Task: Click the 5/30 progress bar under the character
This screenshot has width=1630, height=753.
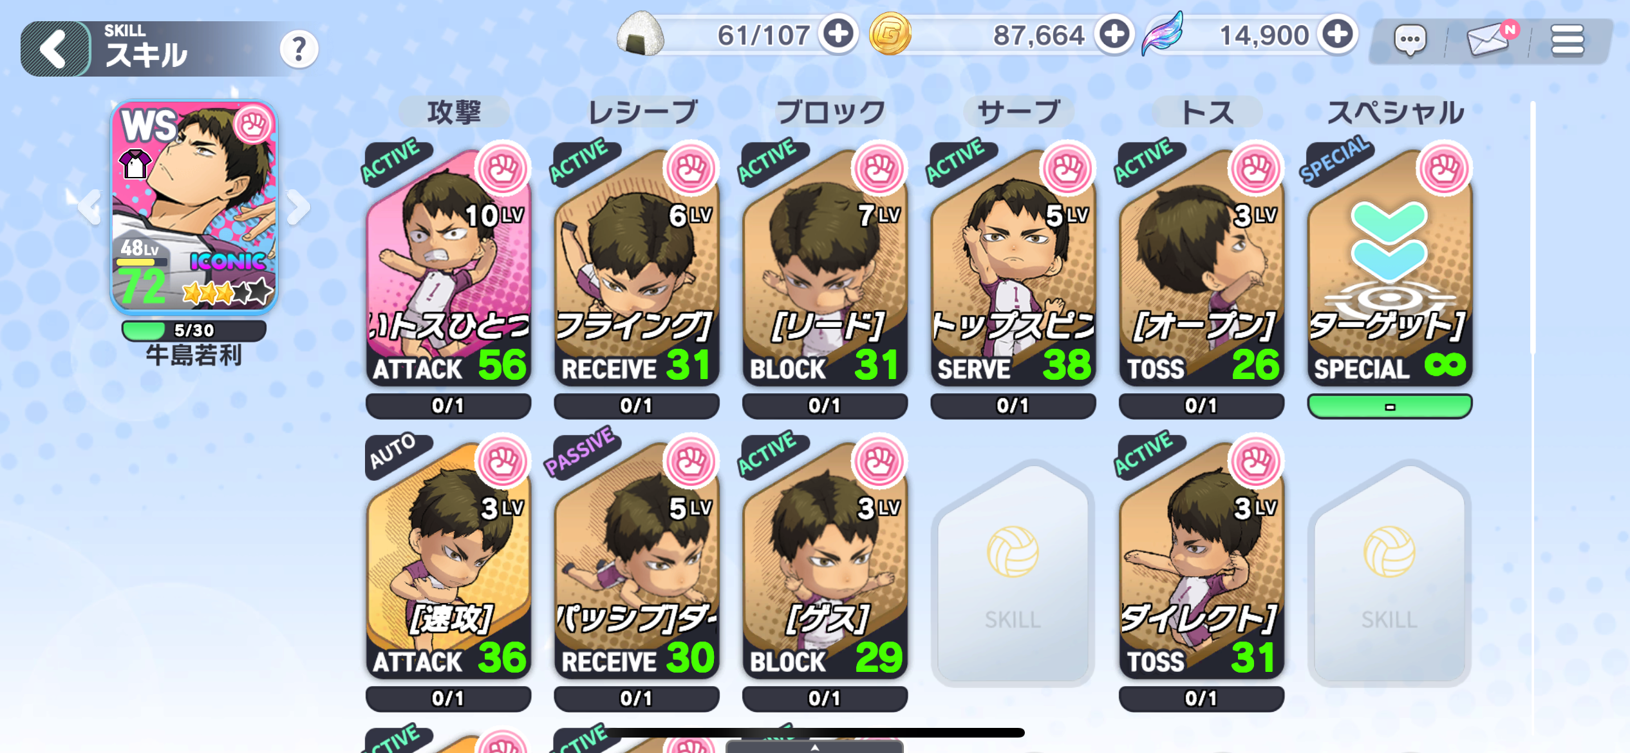Action: [x=194, y=330]
